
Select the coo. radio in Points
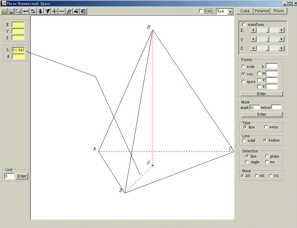click(243, 74)
